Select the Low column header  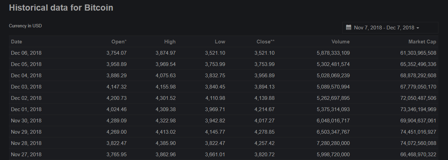pyautogui.click(x=220, y=42)
